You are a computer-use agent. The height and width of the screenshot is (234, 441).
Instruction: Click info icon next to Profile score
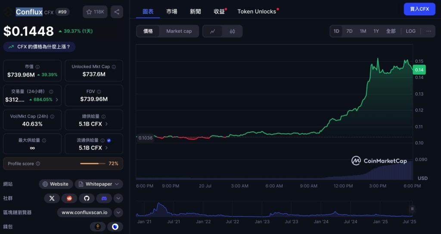coord(38,163)
